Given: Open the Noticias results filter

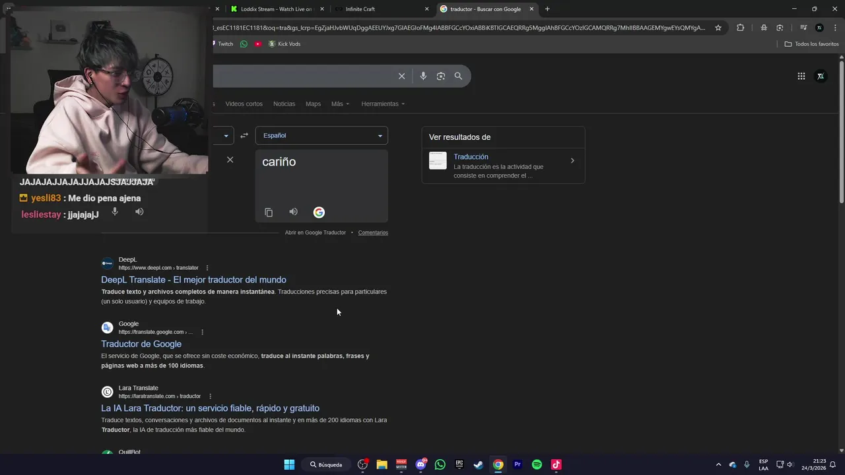Looking at the screenshot, I should coord(284,104).
